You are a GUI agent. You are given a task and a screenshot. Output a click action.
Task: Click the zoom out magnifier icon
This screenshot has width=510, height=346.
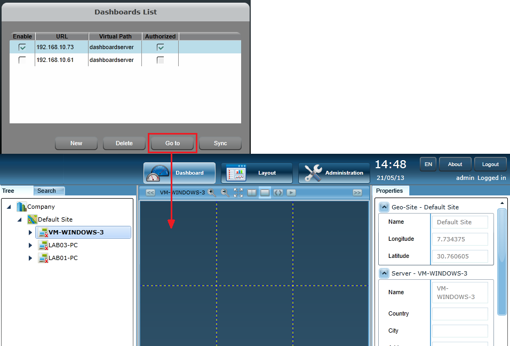225,192
